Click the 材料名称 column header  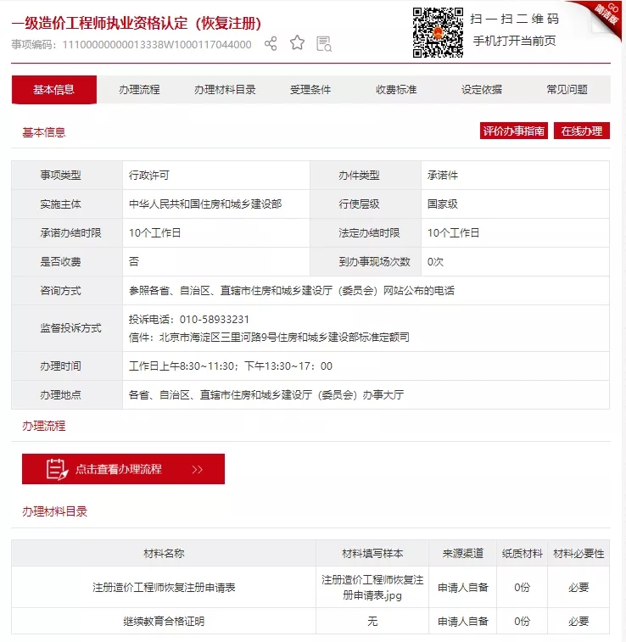164,554
